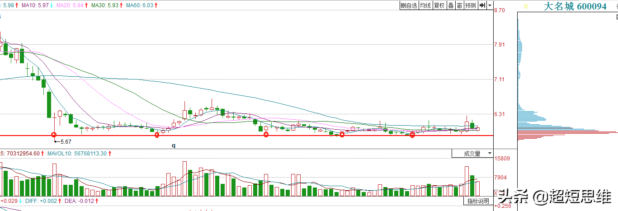Expand the chart toolbar dropdown arrow
The height and width of the screenshot is (211, 618).
coord(490,5)
